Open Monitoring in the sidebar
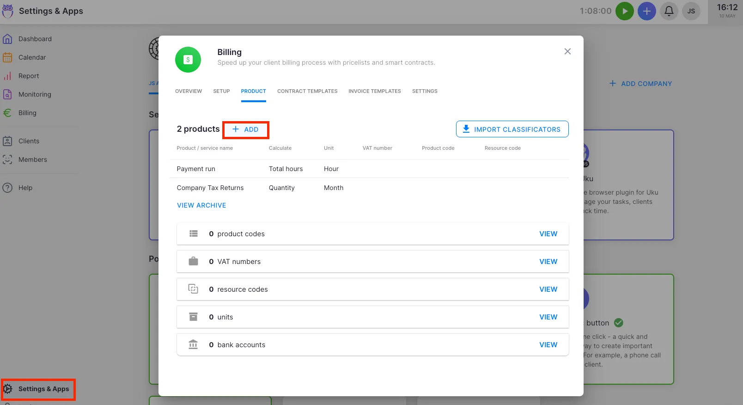 pyautogui.click(x=35, y=94)
